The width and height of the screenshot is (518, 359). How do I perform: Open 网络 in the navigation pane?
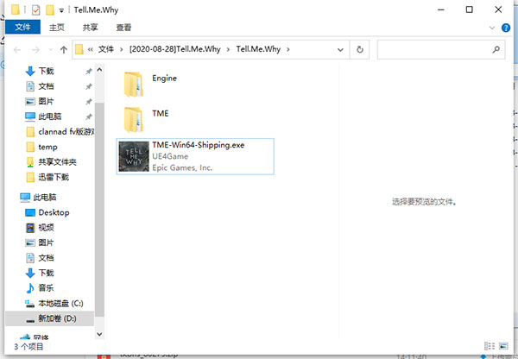[x=41, y=337]
